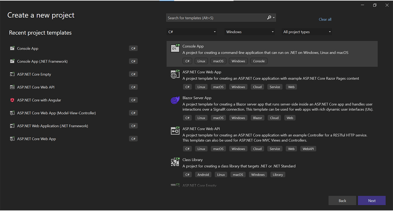Click the Clear all link

tap(325, 19)
